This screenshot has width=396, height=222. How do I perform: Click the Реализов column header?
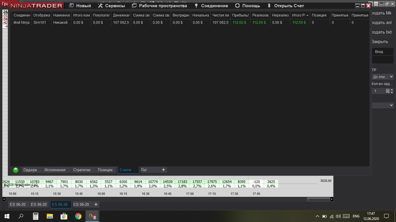(x=260, y=15)
